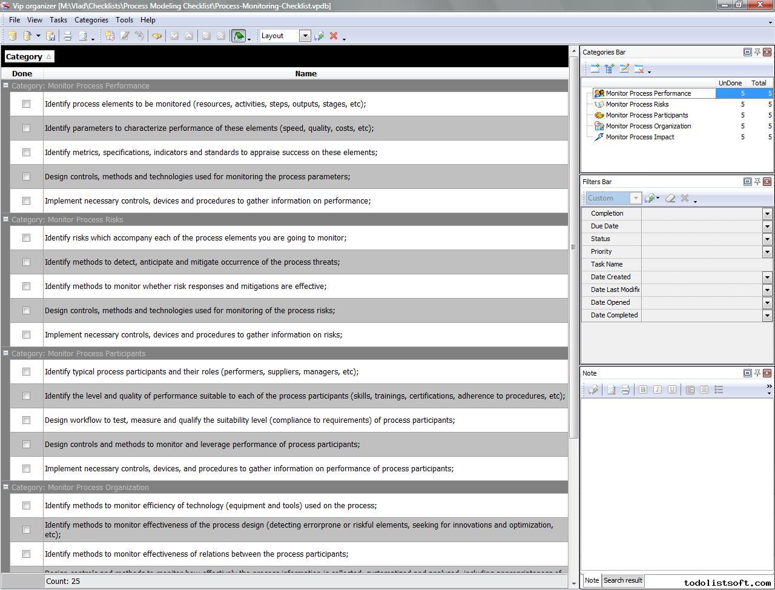Click the Name column header
Viewport: 775px width, 590px height.
(305, 74)
